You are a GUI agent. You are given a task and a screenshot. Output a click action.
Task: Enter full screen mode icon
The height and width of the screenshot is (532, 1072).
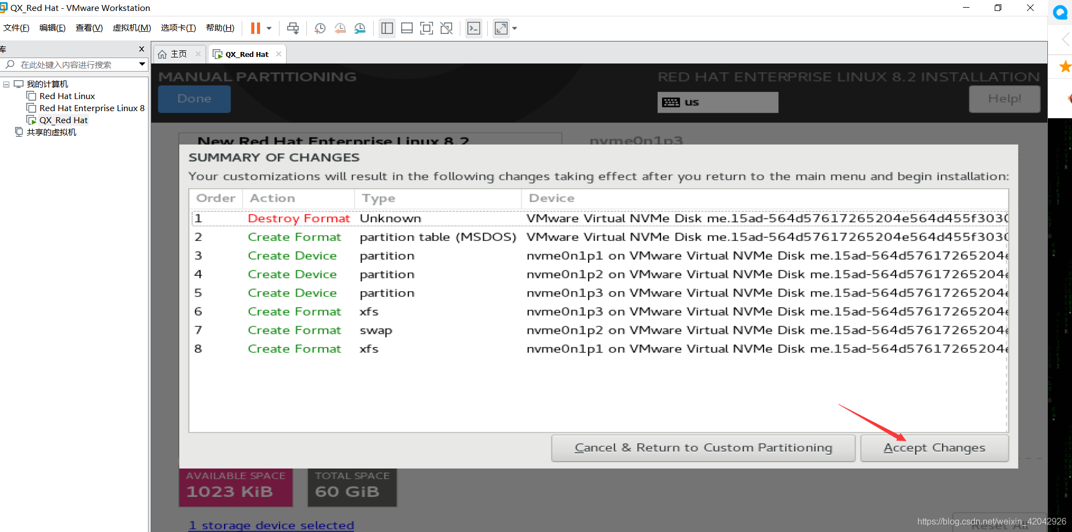426,28
